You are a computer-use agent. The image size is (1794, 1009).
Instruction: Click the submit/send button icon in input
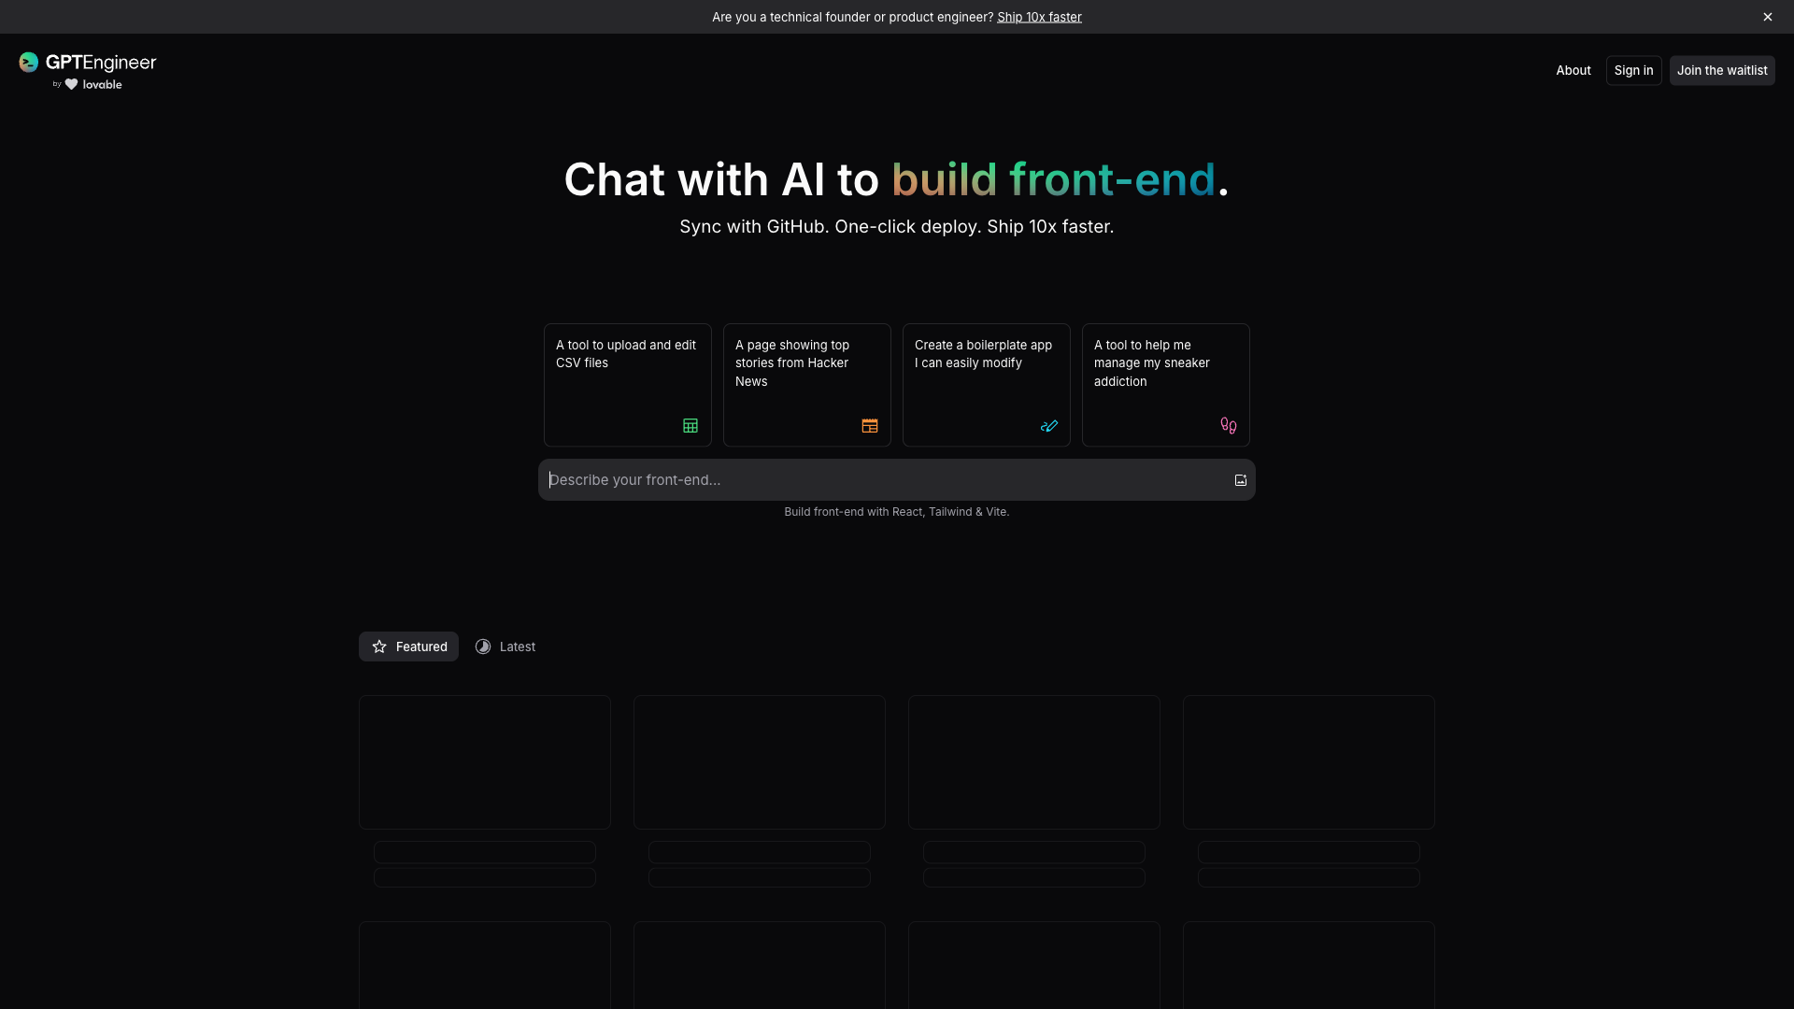point(1241,479)
